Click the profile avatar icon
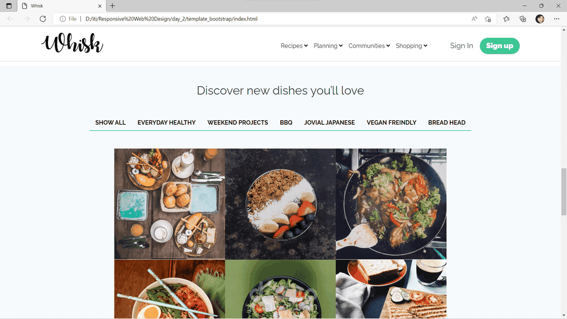Screen dimensions: 567x319 (539, 19)
